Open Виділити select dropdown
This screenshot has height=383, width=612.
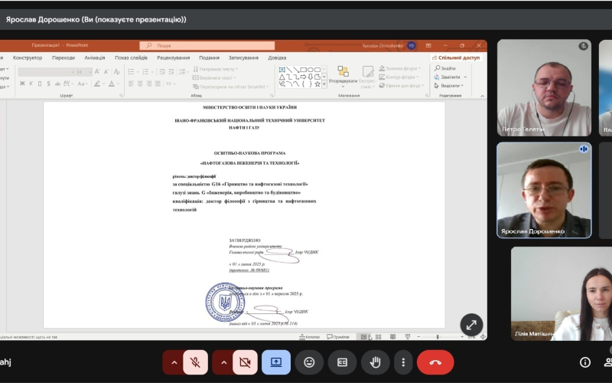[x=449, y=86]
